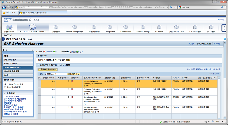Click the blue panel toggle icon below the テスト管理 folder
Screen dimensions: 228x125
tap(225, 39)
